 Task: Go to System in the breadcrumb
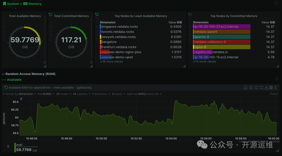[x=13, y=4]
